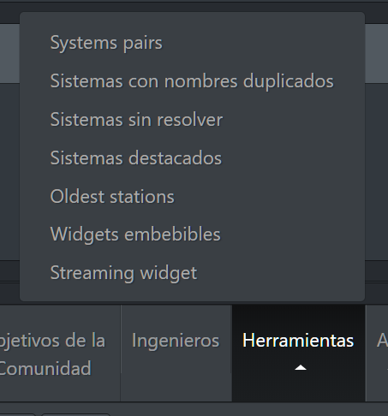388x416 pixels.
Task: Open the partially visible tab right of Herramientas
Action: [x=377, y=353]
